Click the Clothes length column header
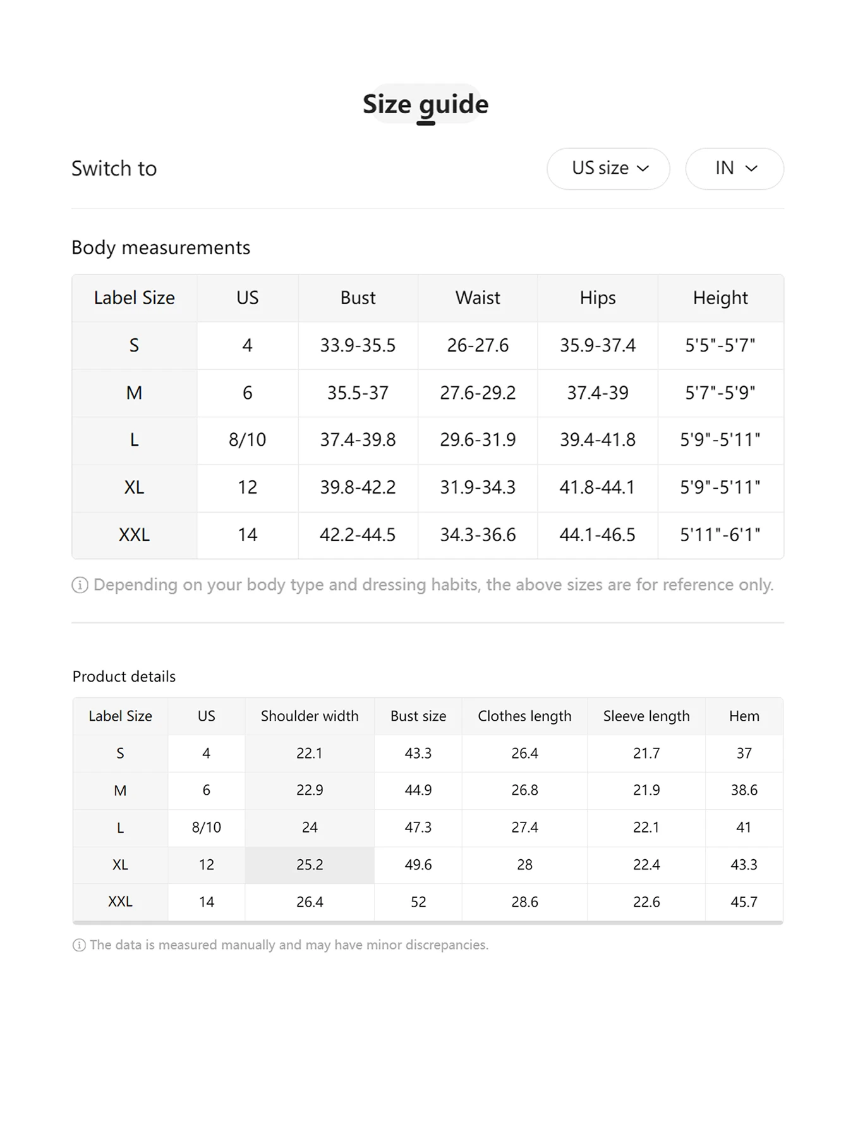This screenshot has width=853, height=1138. pos(524,716)
